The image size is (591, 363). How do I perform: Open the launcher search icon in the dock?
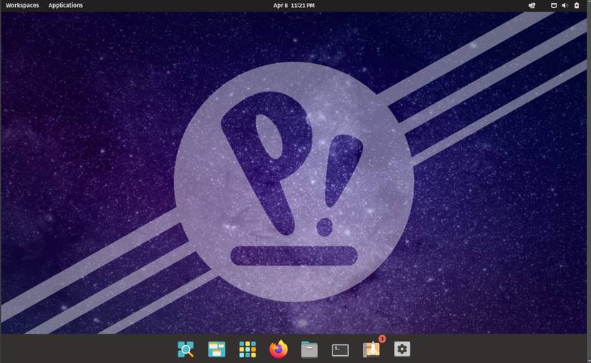click(186, 349)
